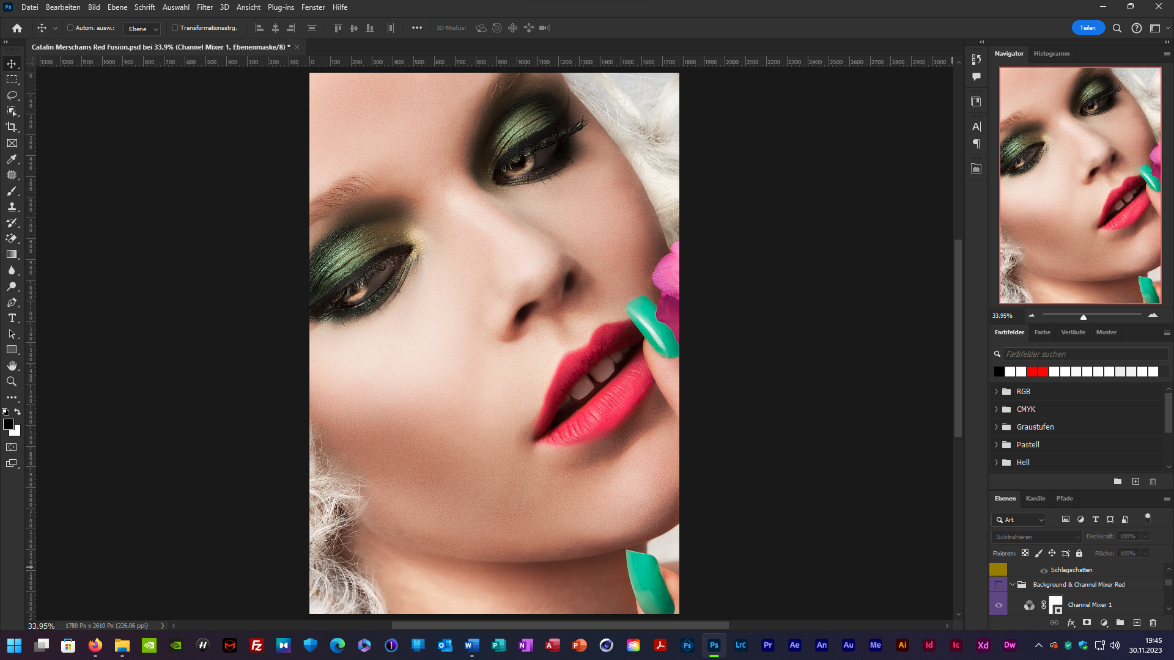Viewport: 1174px width, 660px height.
Task: Hide the Channel Mixer 1 layer
Action: (999, 605)
